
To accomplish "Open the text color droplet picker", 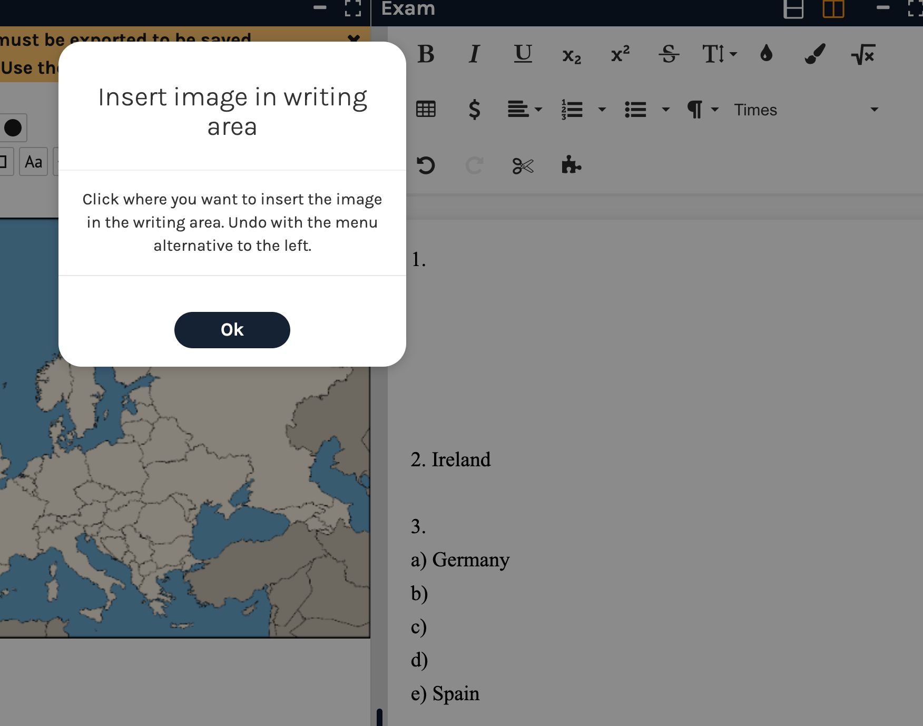I will click(766, 54).
